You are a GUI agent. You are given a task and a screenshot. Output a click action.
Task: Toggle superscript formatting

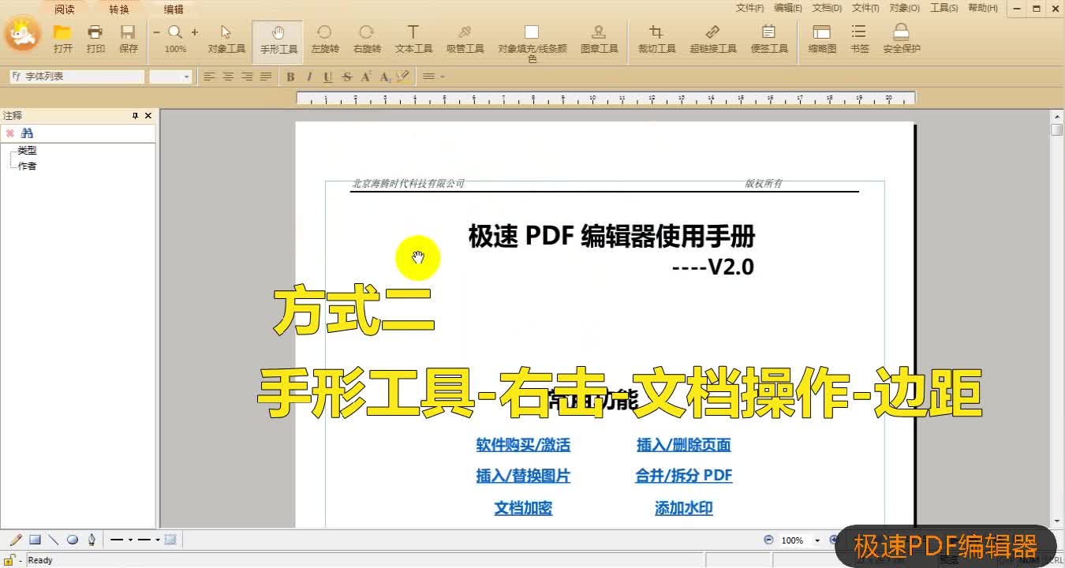[x=366, y=77]
